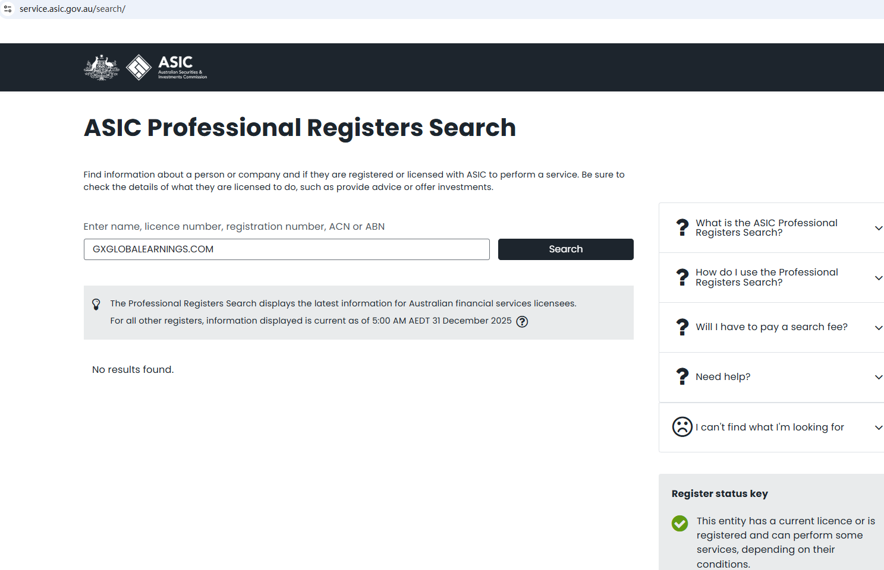884x570 pixels.
Task: Click 'The Professional Registers Search displays' notice line
Action: tap(343, 303)
